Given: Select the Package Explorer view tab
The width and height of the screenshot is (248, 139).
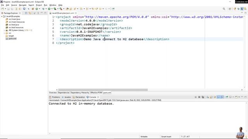Looking at the screenshot, I should 11,13.
